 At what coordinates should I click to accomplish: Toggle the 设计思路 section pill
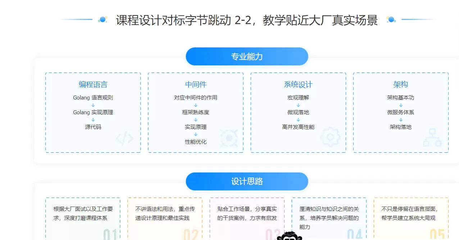(x=247, y=181)
